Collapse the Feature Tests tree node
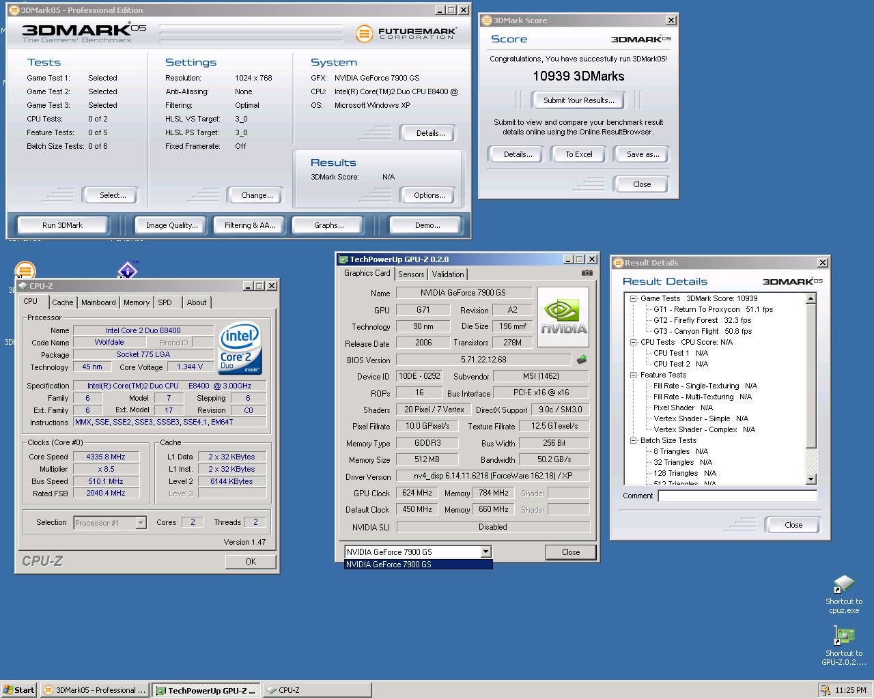This screenshot has width=874, height=699. [x=633, y=375]
